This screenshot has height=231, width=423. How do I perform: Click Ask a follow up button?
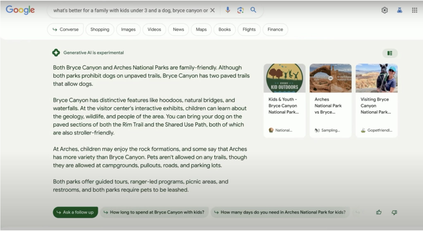75,212
